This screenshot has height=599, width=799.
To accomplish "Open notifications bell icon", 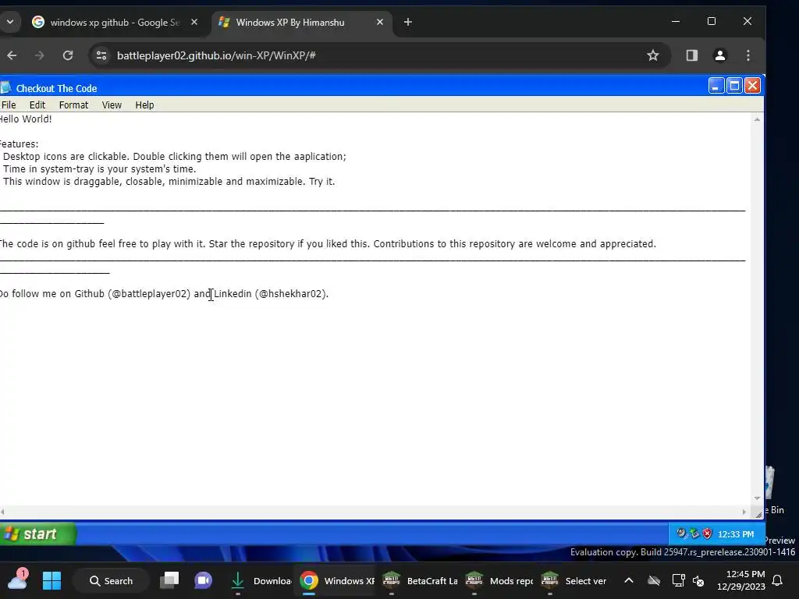I will tap(778, 580).
